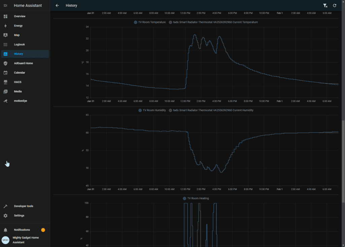Refresh the history data

pyautogui.click(x=335, y=5)
